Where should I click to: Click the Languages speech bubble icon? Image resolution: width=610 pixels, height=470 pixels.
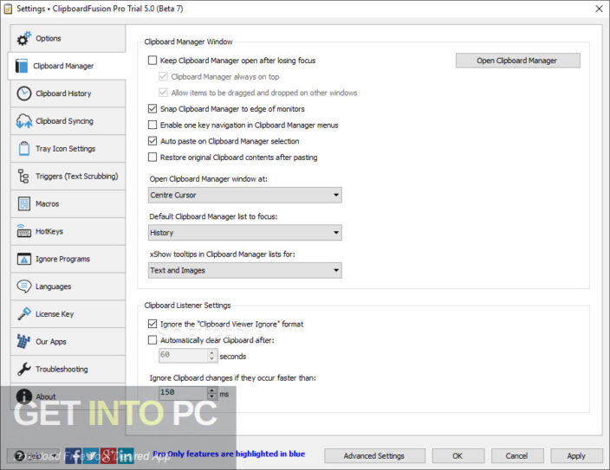pyautogui.click(x=23, y=287)
